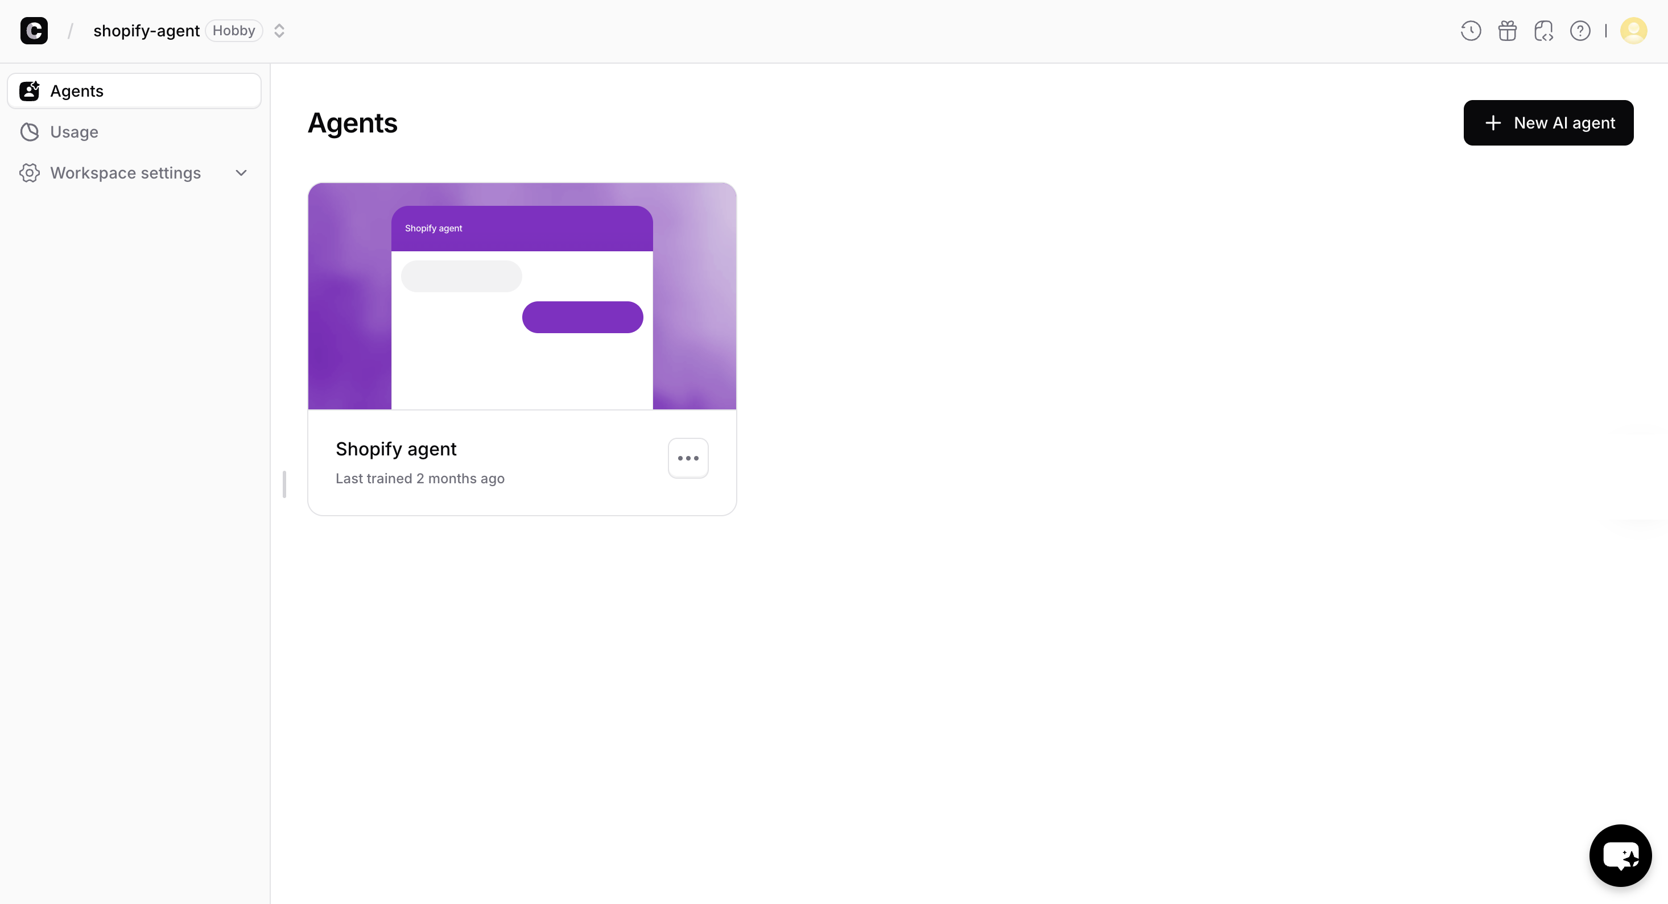This screenshot has width=1668, height=904.
Task: Click the Usage pie chart icon
Action: click(29, 132)
